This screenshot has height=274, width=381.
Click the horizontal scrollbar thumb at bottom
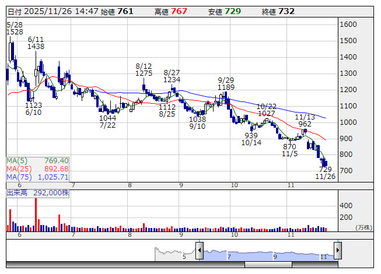point(268,265)
